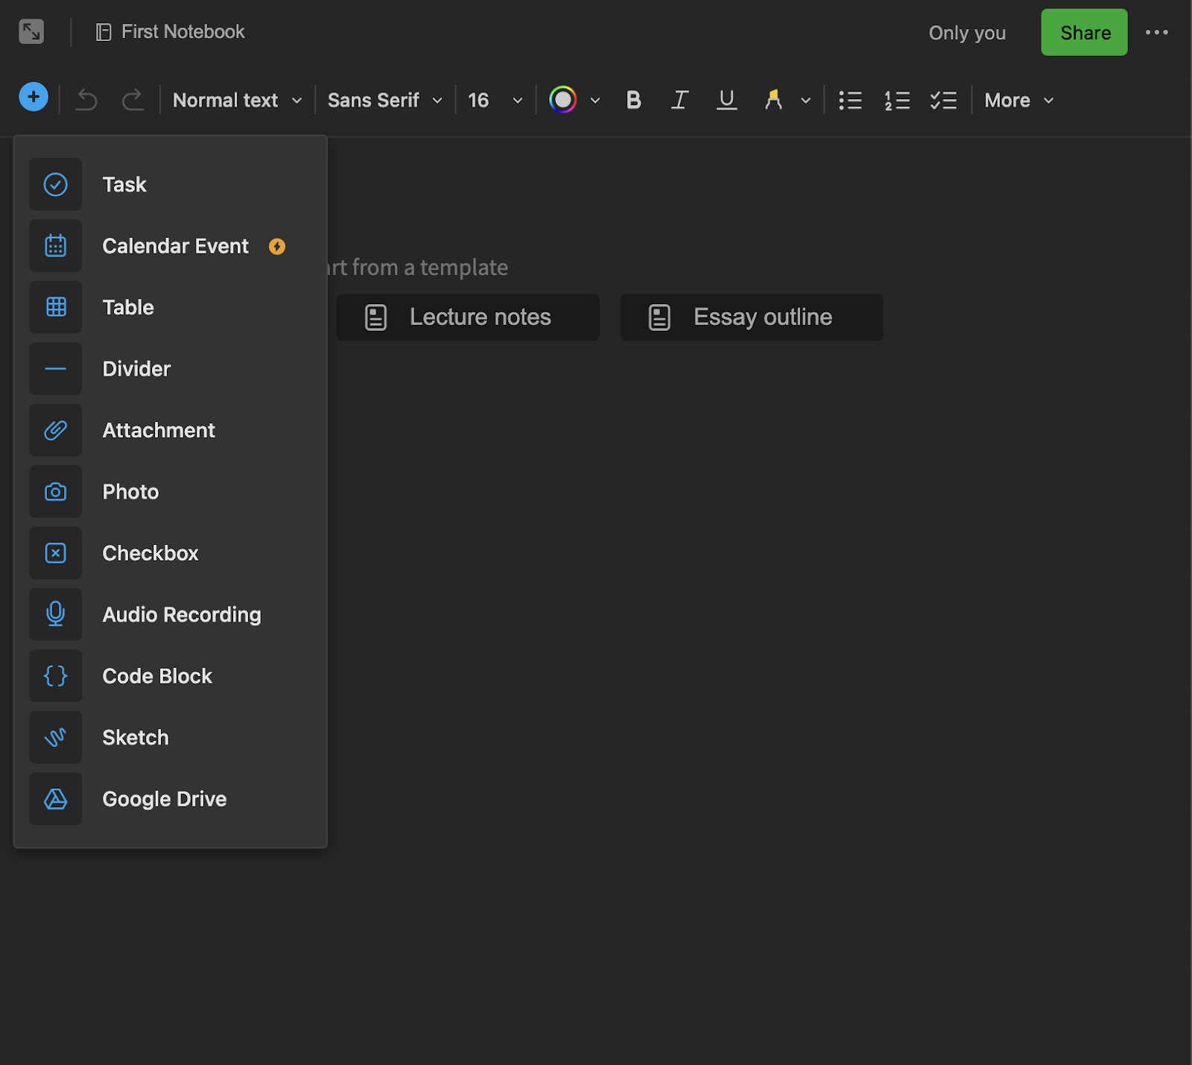Open the Normal text style dropdown
Image resolution: width=1192 pixels, height=1065 pixels.
[x=237, y=100]
